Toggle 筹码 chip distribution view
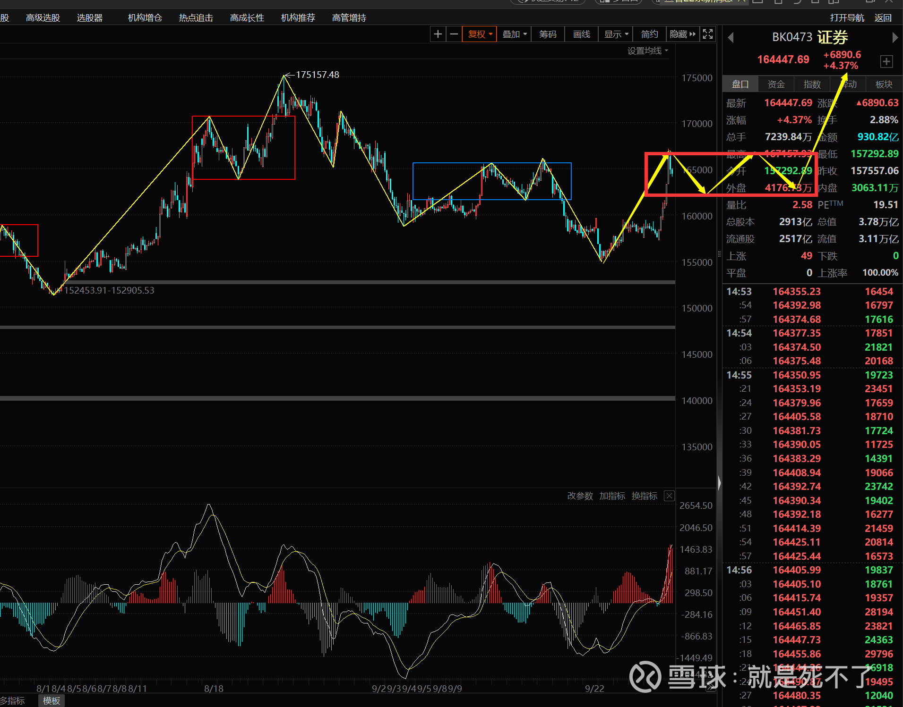 (x=548, y=34)
